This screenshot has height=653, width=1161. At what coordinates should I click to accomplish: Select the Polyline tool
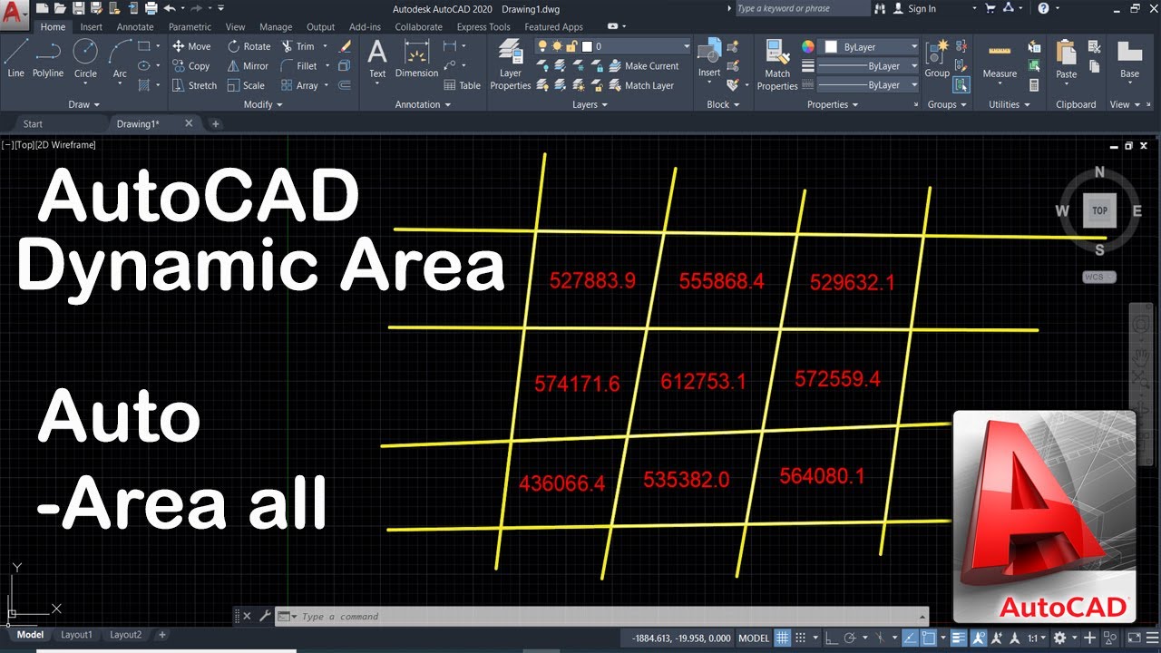pyautogui.click(x=48, y=59)
